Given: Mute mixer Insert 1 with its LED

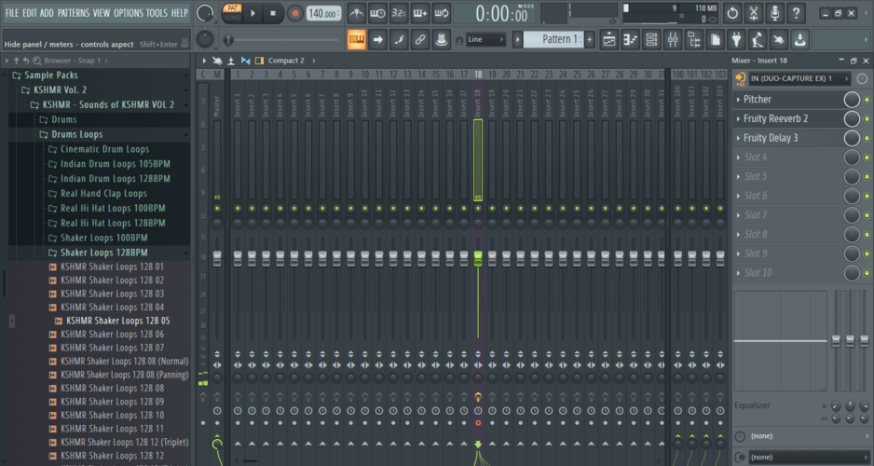Looking at the screenshot, I should (x=238, y=209).
